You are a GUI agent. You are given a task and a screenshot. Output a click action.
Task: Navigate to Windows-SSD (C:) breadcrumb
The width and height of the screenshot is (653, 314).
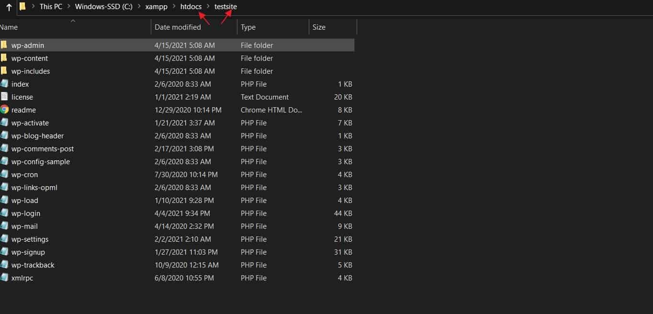click(104, 7)
